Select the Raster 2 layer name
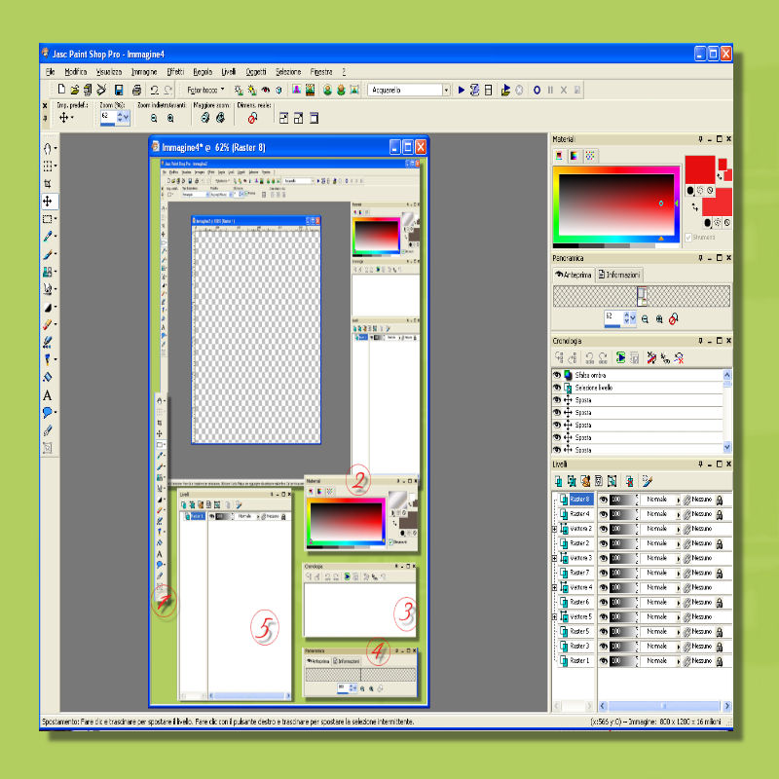 coord(579,543)
